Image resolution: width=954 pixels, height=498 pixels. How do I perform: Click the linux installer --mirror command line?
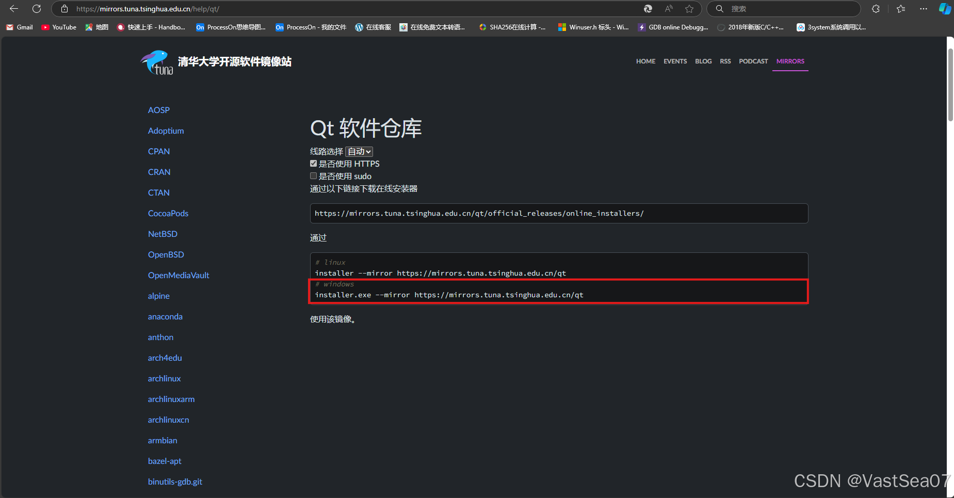click(440, 273)
